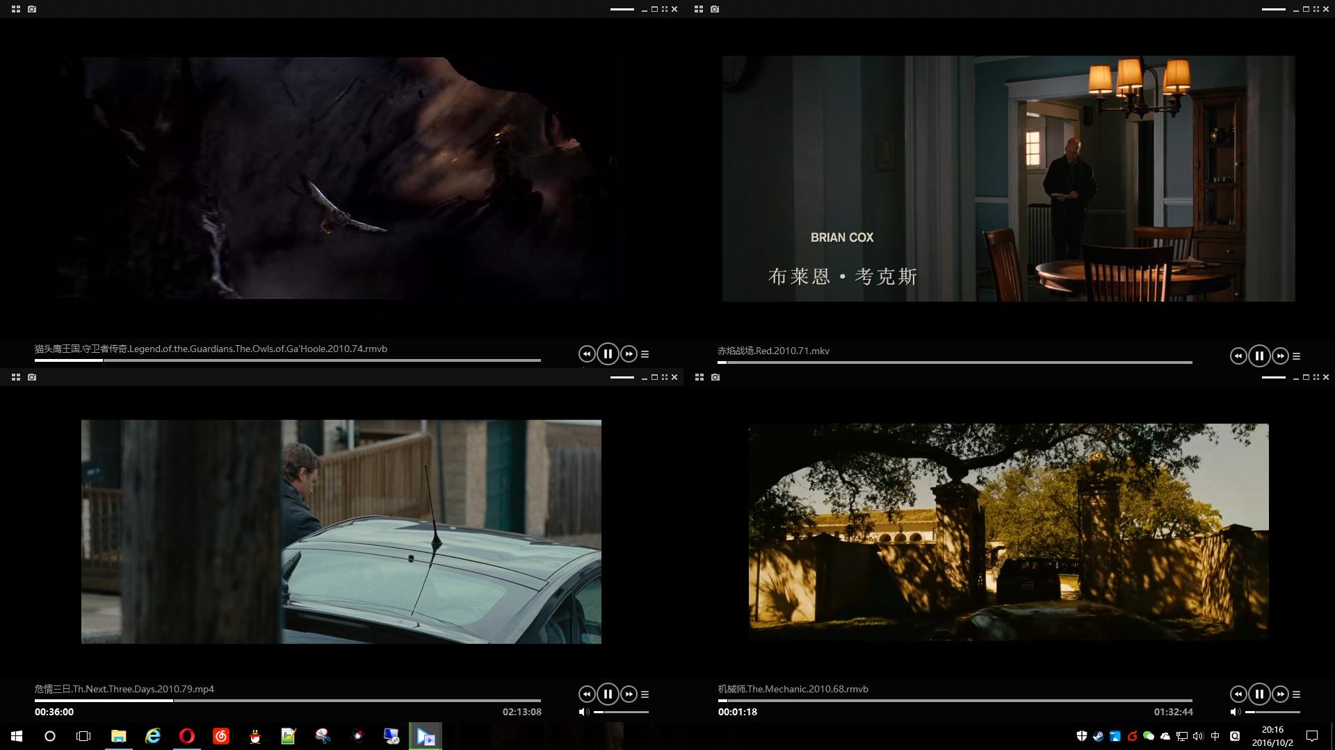Open playlist menu in Red.2010 player
Viewport: 1335px width, 750px height.
click(x=1297, y=356)
